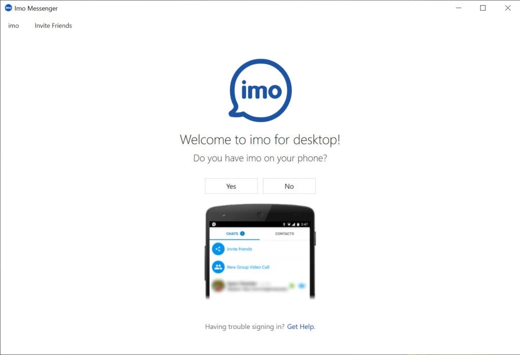This screenshot has width=520, height=355.
Task: Click the blue icon in blurred chat row
Action: tap(302, 285)
